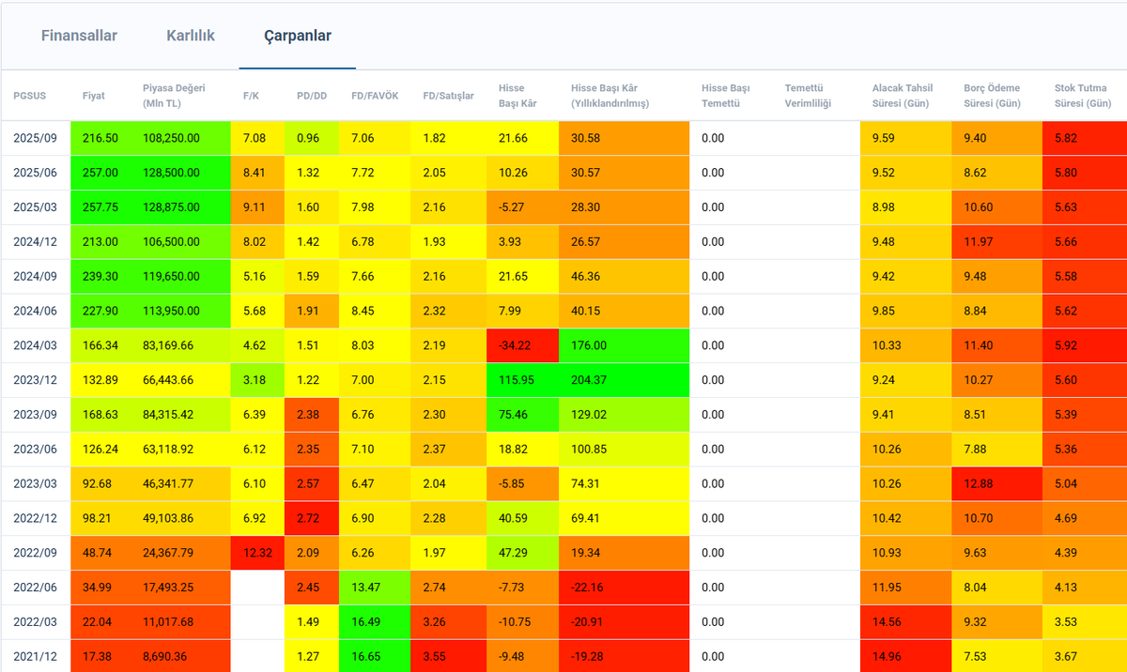The image size is (1127, 672).
Task: Select the 2024/09 period row label
Action: 35,277
